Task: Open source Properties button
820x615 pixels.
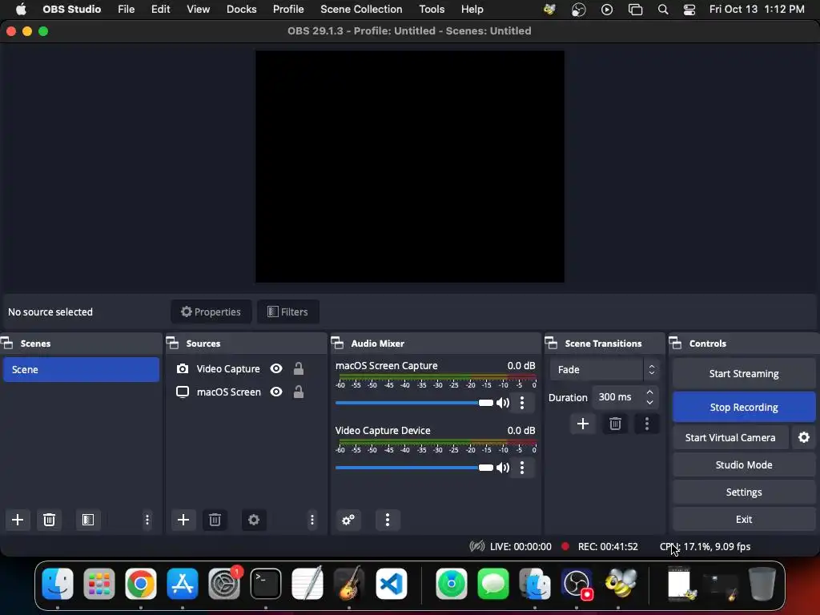Action: click(x=211, y=312)
